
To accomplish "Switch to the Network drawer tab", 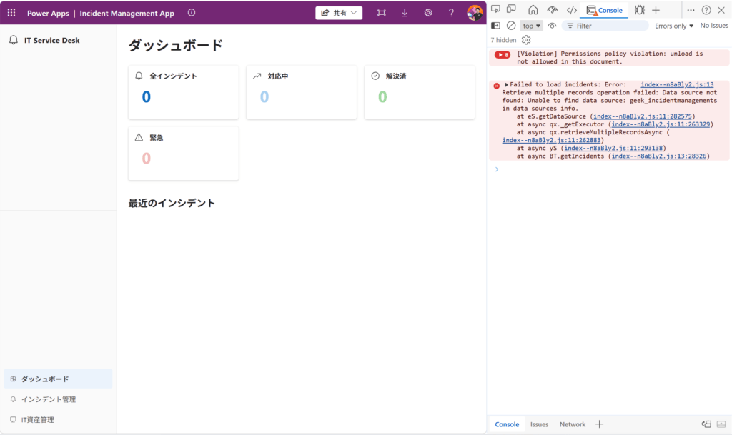I will tap(572, 424).
